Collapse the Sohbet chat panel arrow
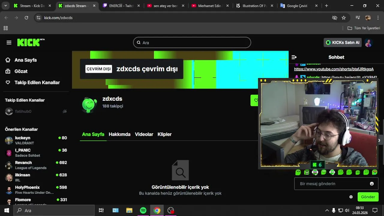 (x=294, y=57)
